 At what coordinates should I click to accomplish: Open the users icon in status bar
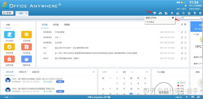[198, 97]
